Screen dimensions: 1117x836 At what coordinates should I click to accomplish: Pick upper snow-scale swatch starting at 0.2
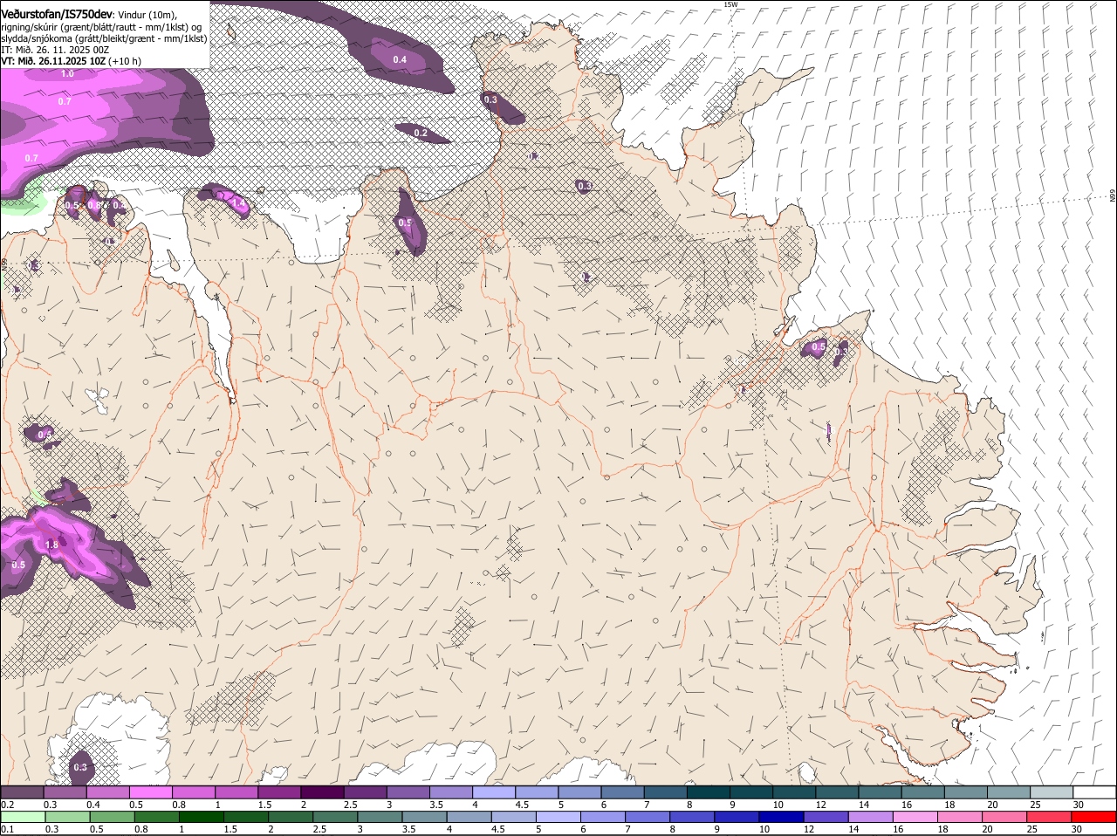coord(22,791)
